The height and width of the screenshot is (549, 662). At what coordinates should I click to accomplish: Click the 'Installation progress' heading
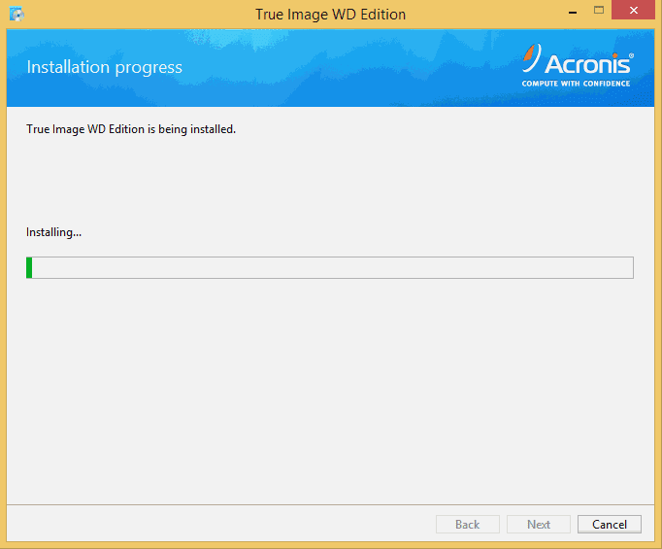(x=104, y=67)
